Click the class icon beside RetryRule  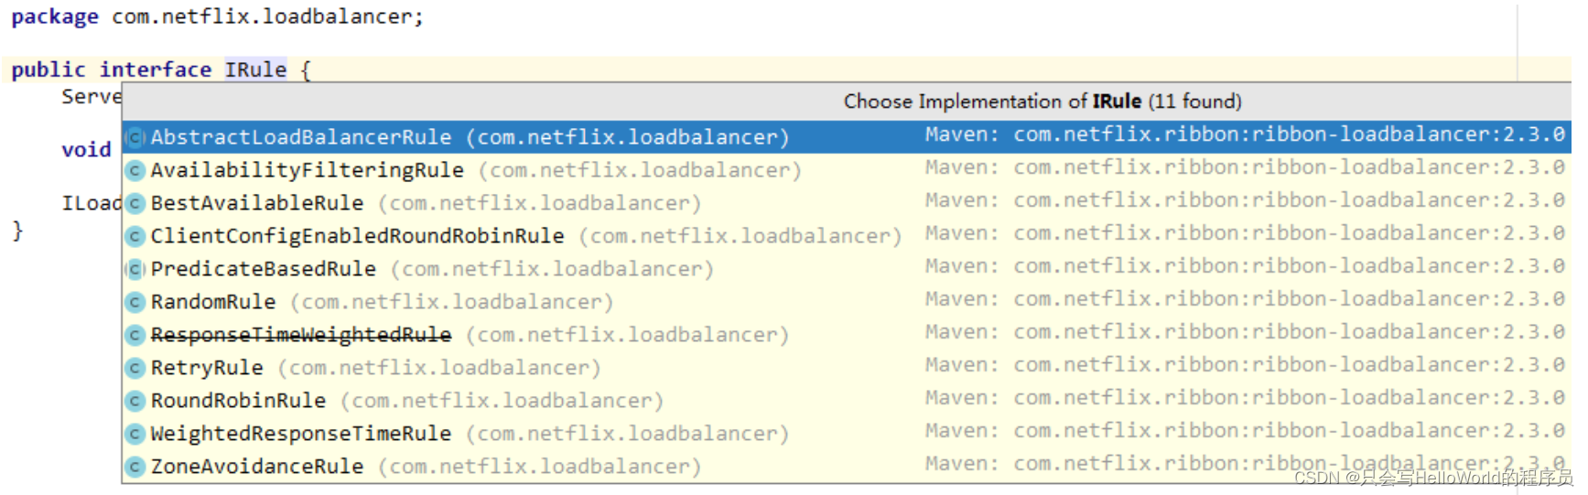(x=135, y=368)
